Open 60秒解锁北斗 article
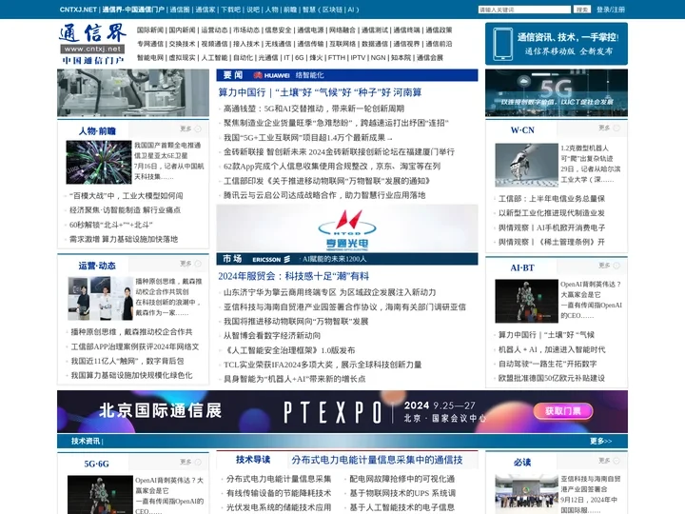Viewport: 685px width, 514px height. pos(111,225)
